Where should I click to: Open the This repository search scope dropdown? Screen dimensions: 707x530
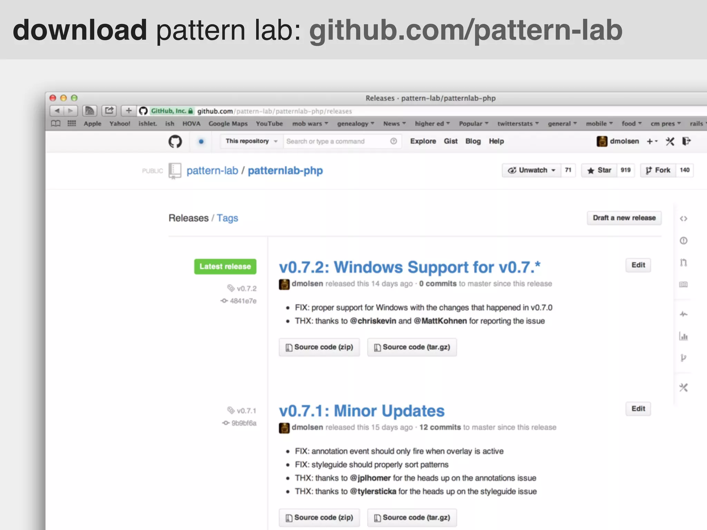coord(251,141)
